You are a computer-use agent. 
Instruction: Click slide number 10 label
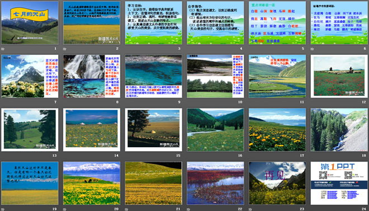[240, 102]
